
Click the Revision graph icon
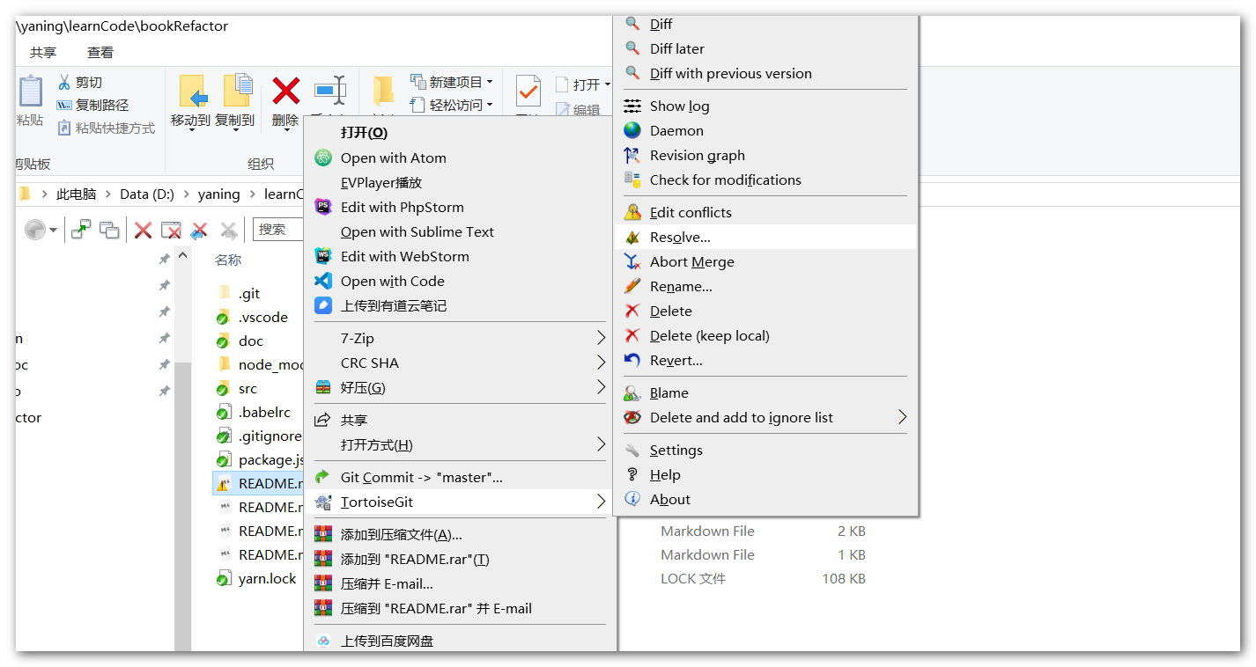[632, 155]
